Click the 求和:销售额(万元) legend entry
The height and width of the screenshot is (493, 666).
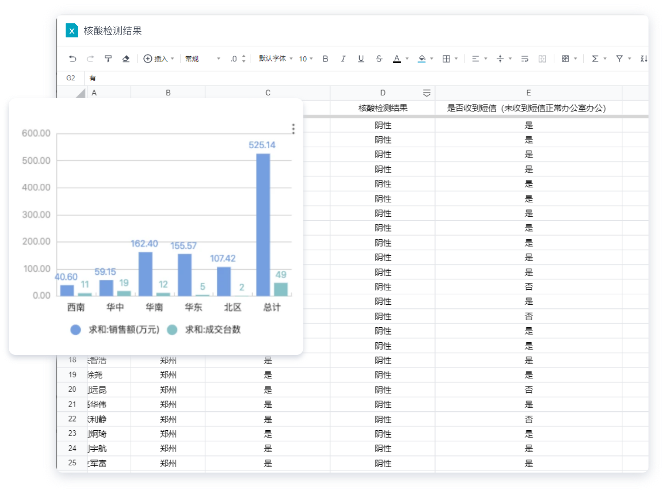116,330
